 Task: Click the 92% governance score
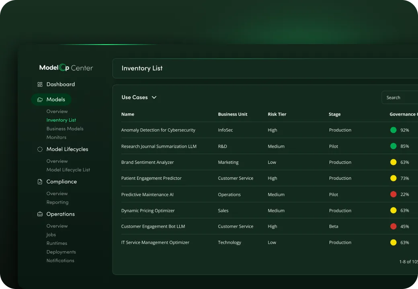[404, 130]
